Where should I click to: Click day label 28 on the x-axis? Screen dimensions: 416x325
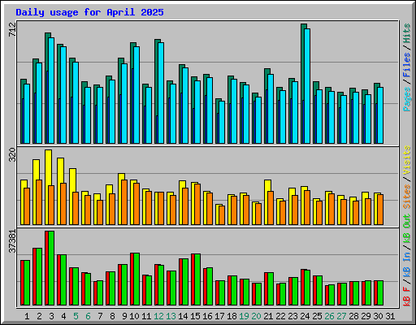tap(353, 316)
